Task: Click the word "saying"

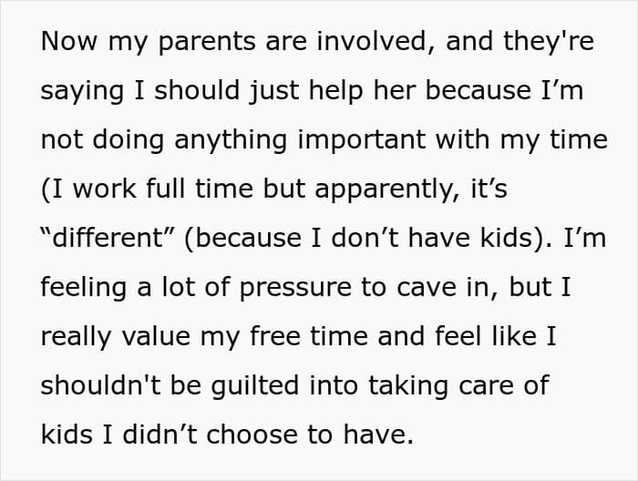Action: (82, 92)
